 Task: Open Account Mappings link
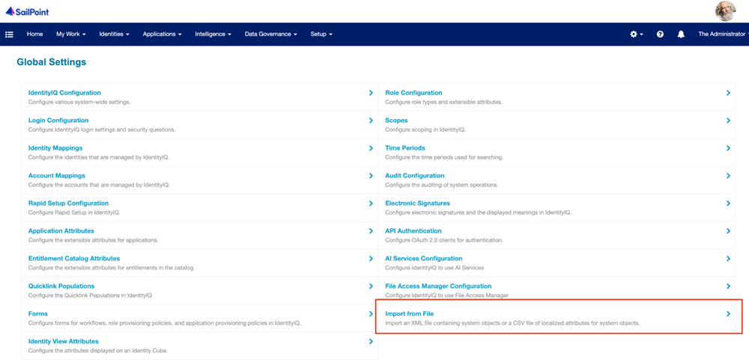click(x=57, y=176)
